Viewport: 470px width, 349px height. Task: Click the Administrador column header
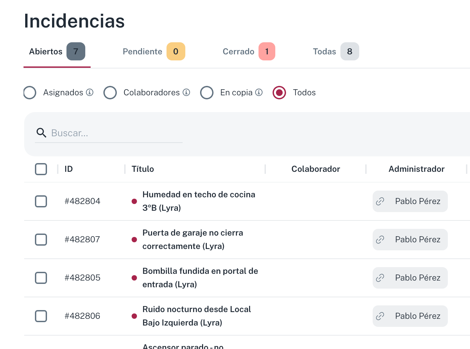tap(416, 169)
